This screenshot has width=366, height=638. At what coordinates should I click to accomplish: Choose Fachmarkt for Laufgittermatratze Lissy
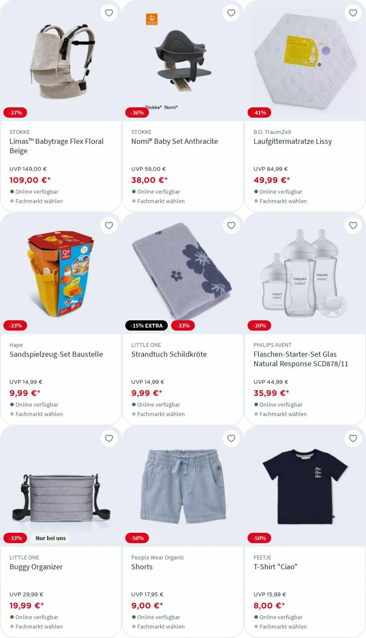(x=283, y=201)
